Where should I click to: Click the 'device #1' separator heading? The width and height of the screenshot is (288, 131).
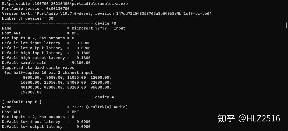pos(106,97)
